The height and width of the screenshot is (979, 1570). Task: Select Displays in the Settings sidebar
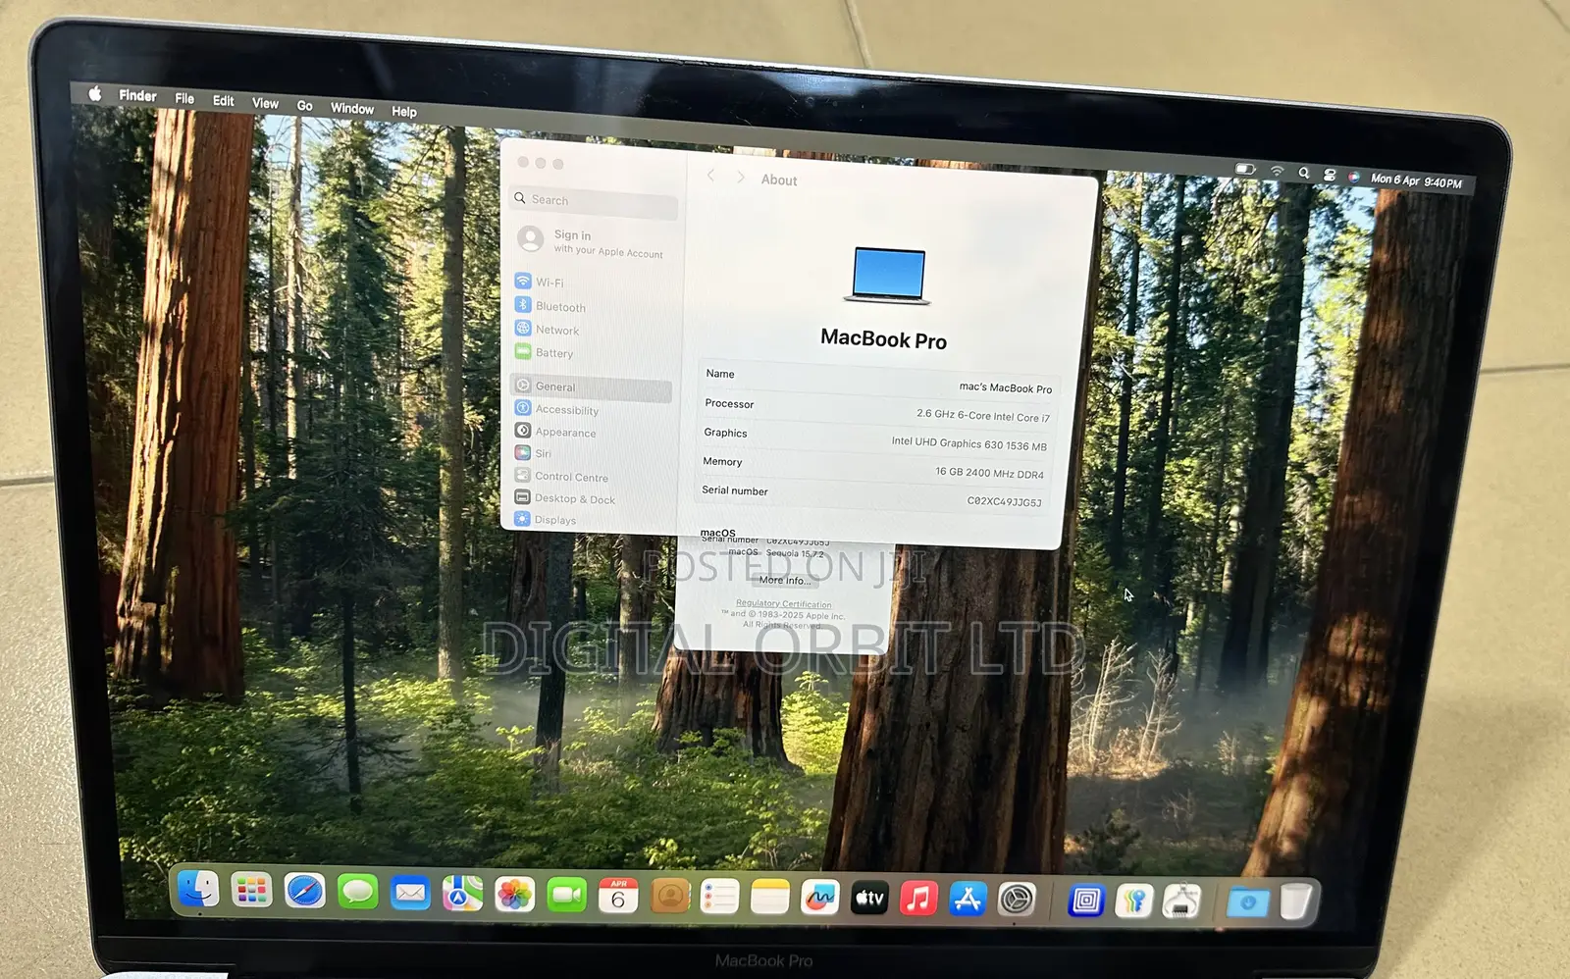[x=546, y=520]
